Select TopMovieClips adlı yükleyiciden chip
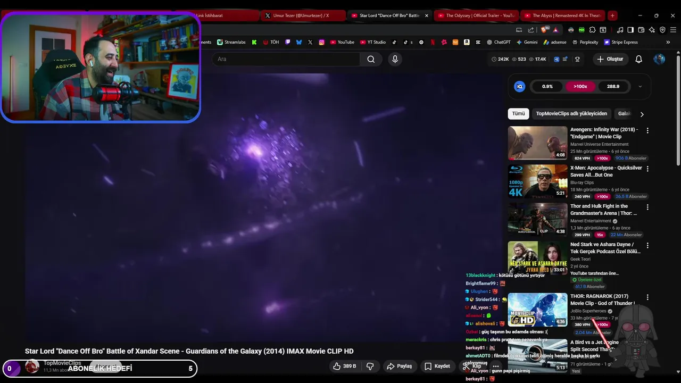The image size is (681, 383). coord(571,113)
